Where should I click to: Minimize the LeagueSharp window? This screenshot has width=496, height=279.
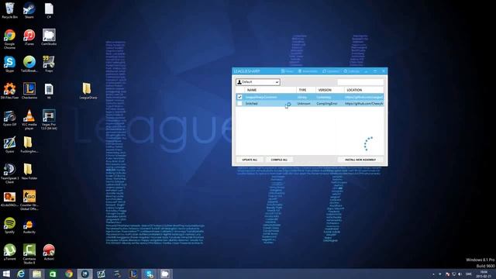point(367,71)
